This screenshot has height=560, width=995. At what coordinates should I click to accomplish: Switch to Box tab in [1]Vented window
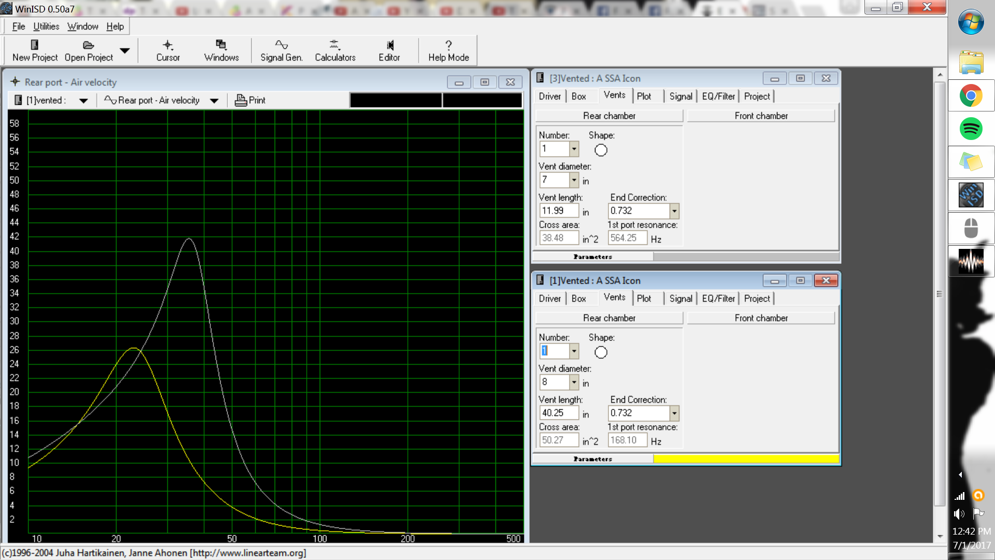point(578,299)
